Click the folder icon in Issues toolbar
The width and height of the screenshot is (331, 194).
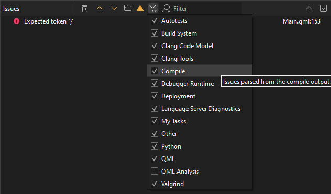[128, 8]
